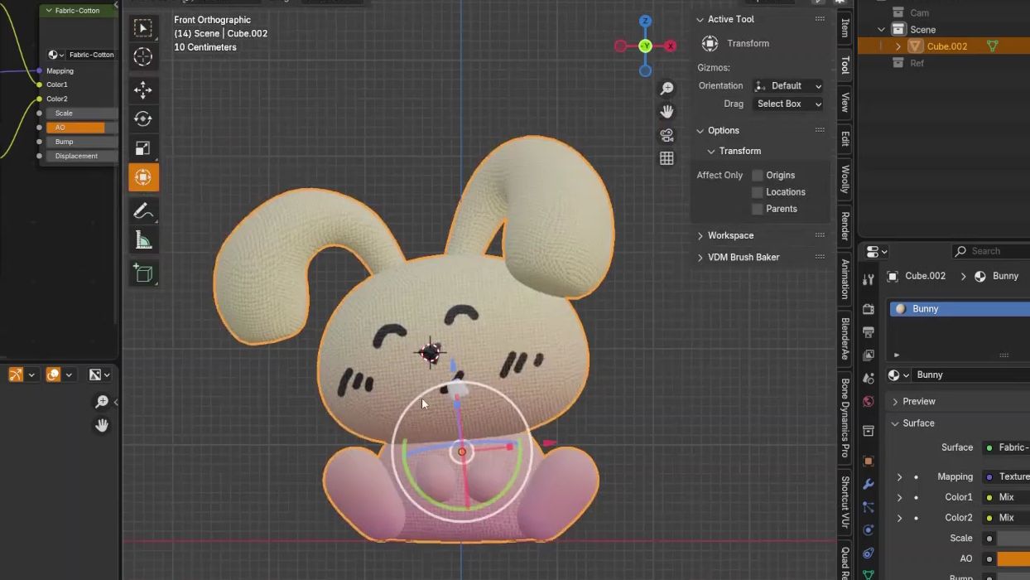Enable the Locations checkbox
1030x580 pixels.
(758, 191)
